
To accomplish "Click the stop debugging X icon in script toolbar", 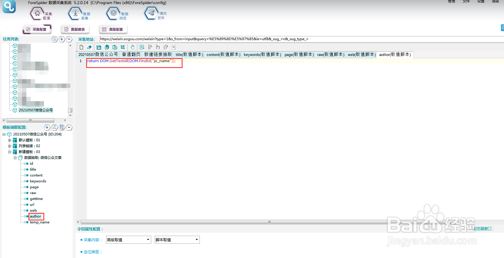I will pyautogui.click(x=174, y=47).
